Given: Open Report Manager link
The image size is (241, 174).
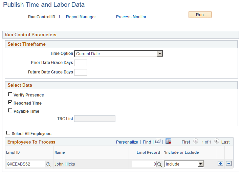Looking at the screenshot, I should pos(81,17).
